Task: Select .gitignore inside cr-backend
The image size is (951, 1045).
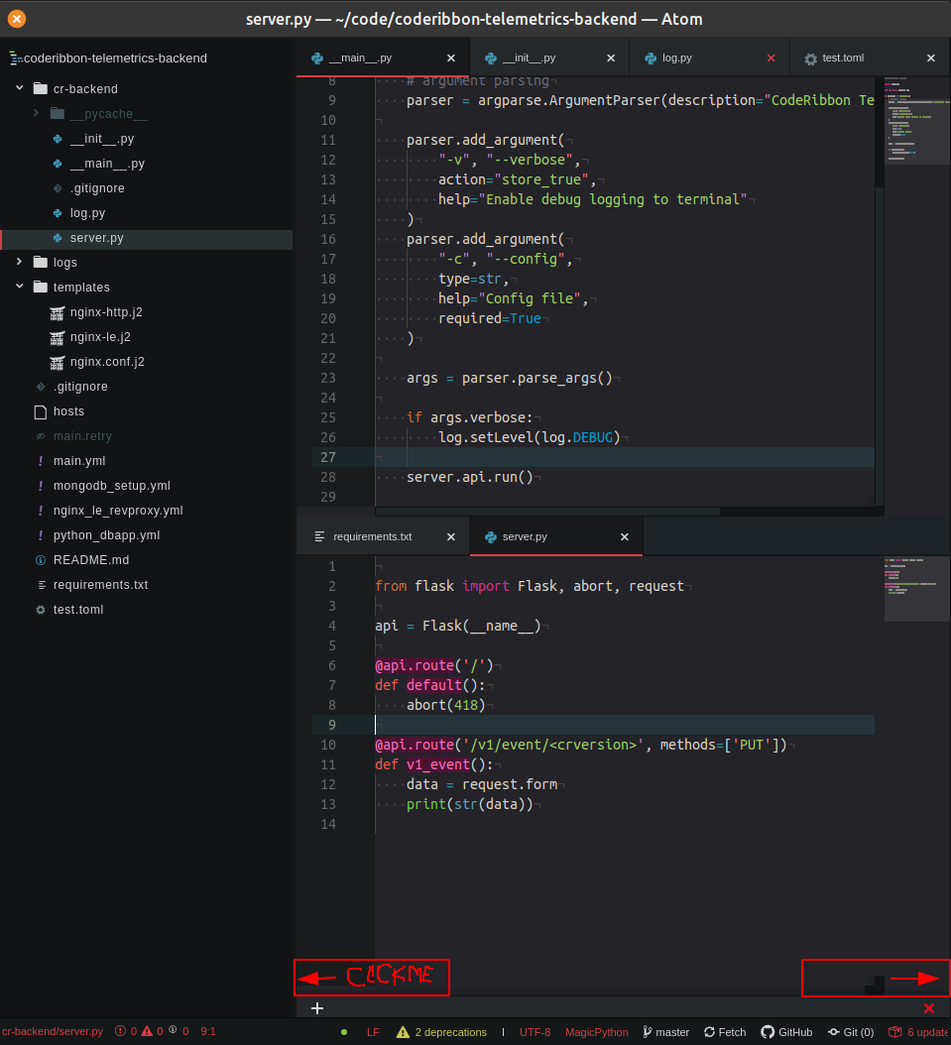Action: [x=97, y=188]
